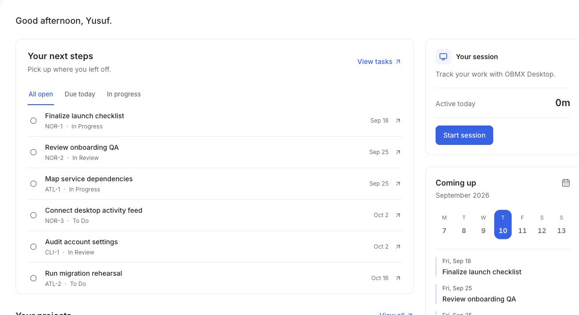Screen dimensions: 579x315
Task: Mark Review onboarding QA as complete
Action: [x=33, y=152]
